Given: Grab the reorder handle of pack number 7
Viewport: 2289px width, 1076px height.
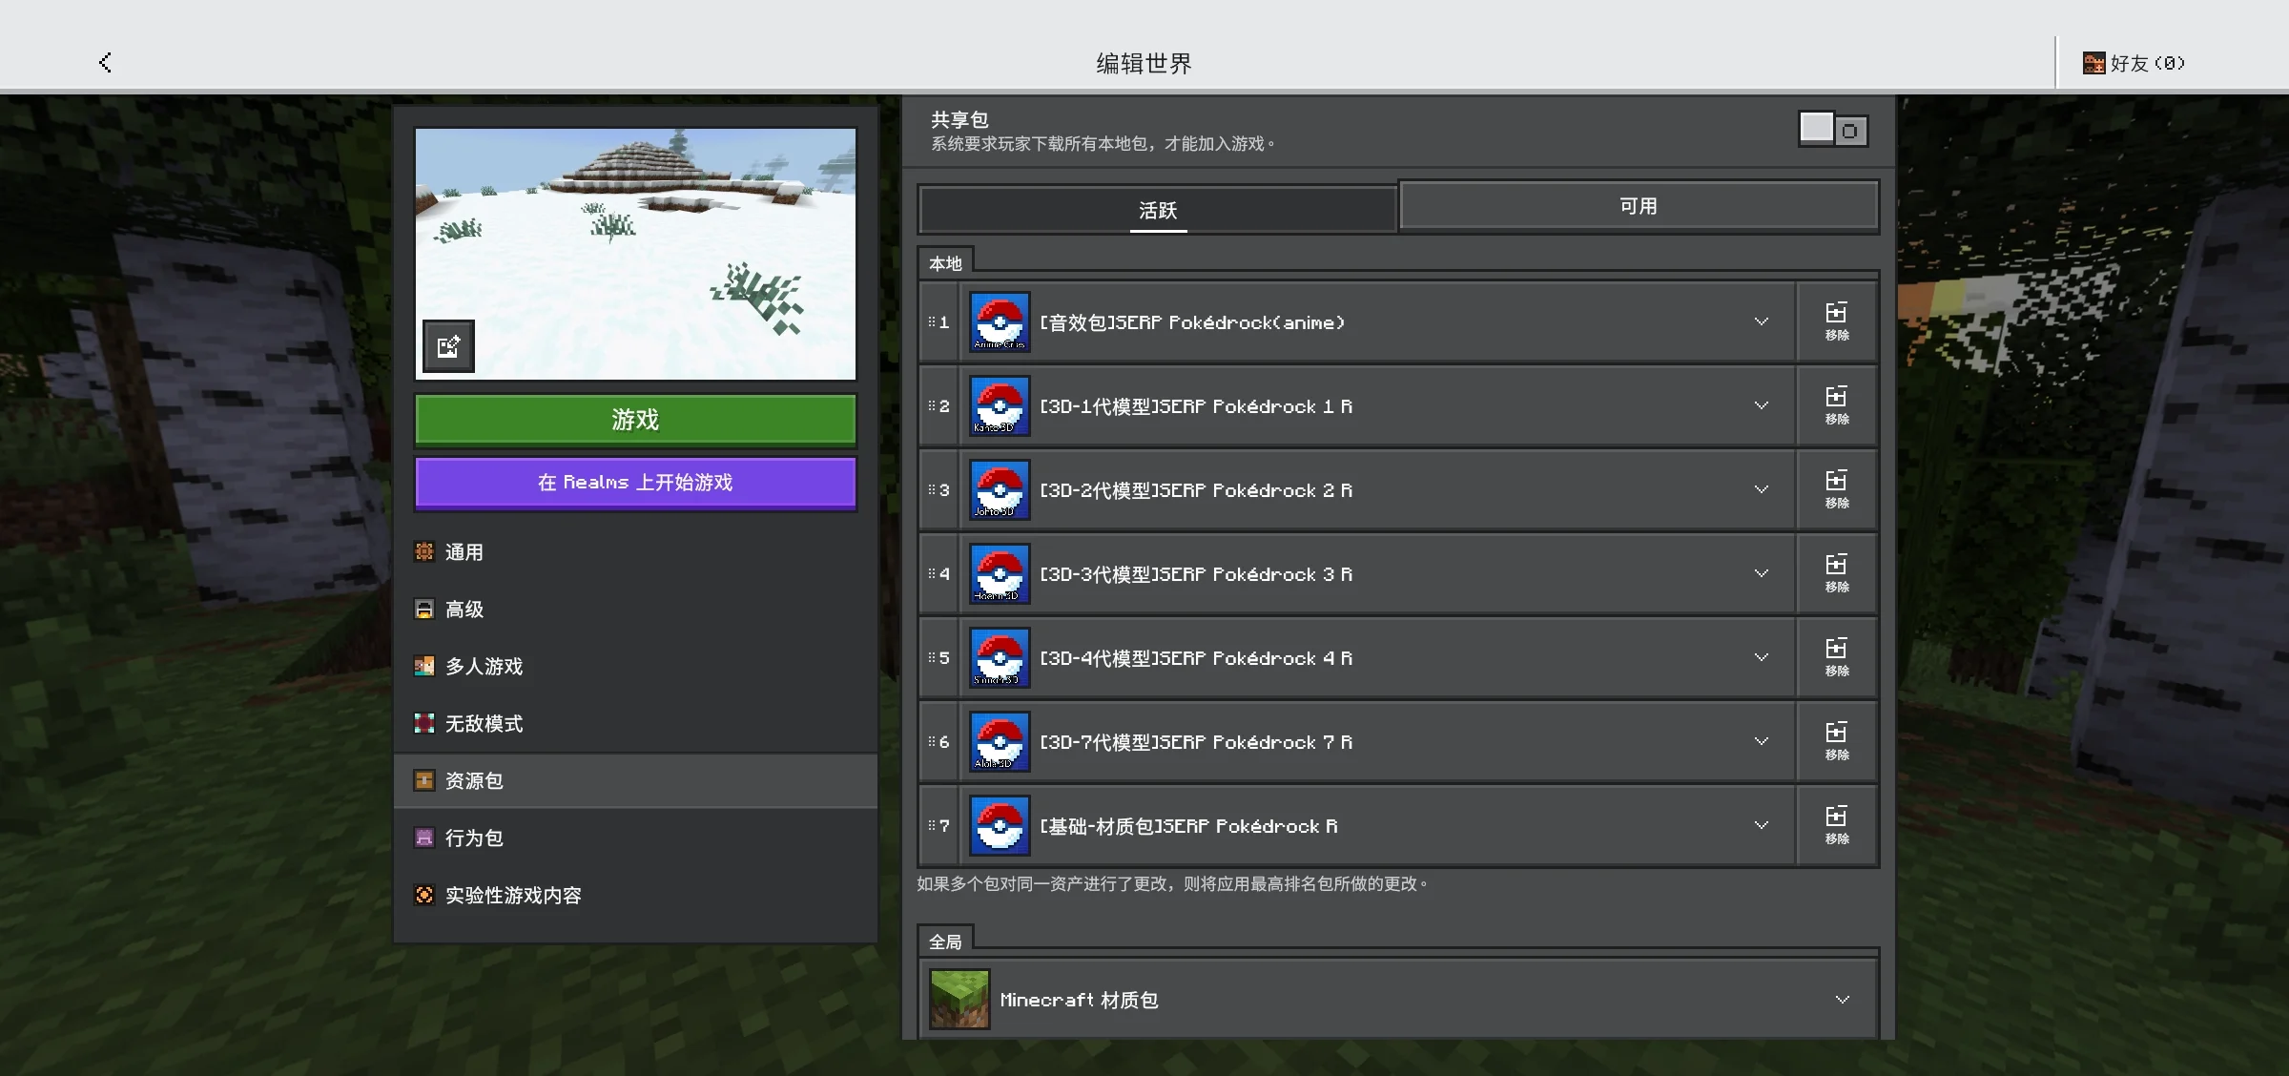Looking at the screenshot, I should [933, 826].
